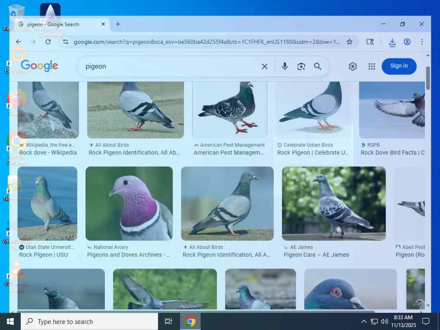Open Chrome three-dot menu

click(x=422, y=42)
